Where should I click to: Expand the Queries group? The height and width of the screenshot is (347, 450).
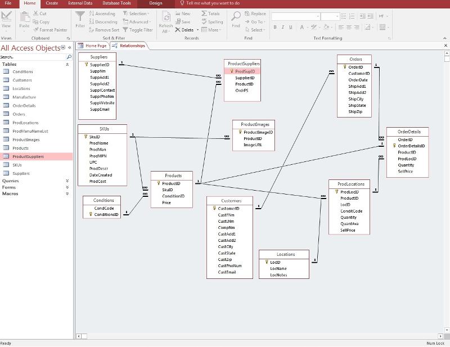[67, 181]
